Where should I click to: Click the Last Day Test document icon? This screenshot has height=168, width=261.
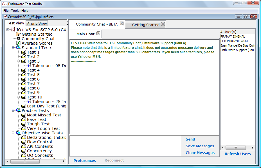point(24,106)
